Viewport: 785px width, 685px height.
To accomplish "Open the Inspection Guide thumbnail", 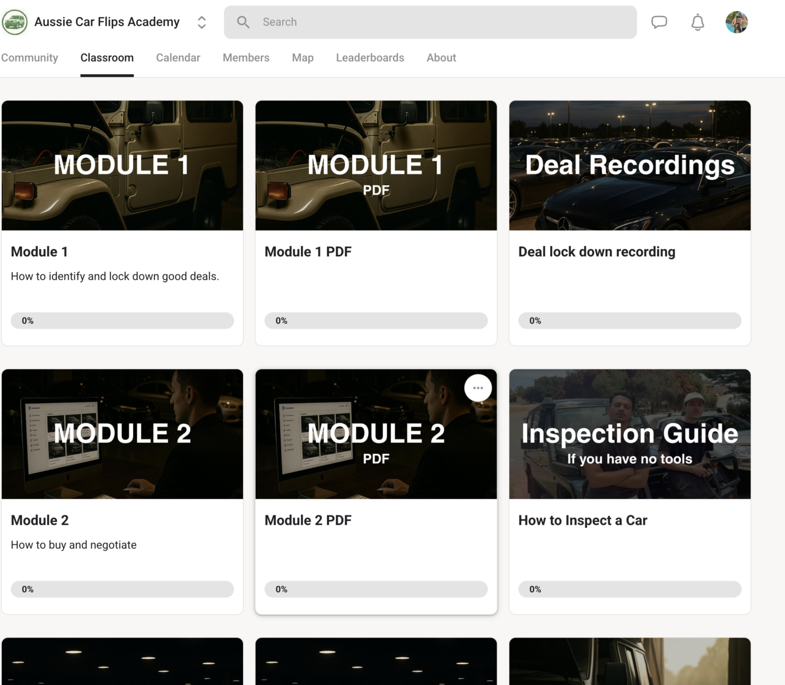I will pos(630,434).
